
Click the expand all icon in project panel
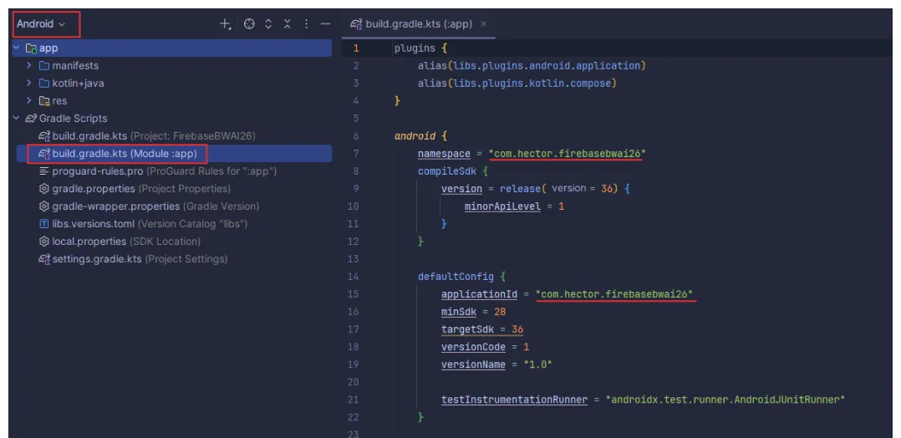coord(267,23)
